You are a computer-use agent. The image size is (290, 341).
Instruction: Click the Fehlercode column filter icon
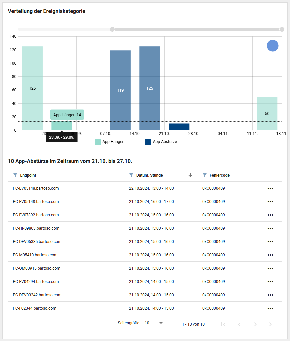pos(205,175)
